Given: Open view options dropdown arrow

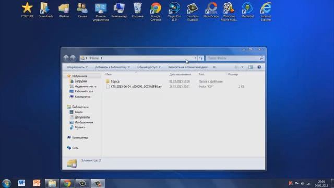Looking at the screenshot, I should coord(242,67).
